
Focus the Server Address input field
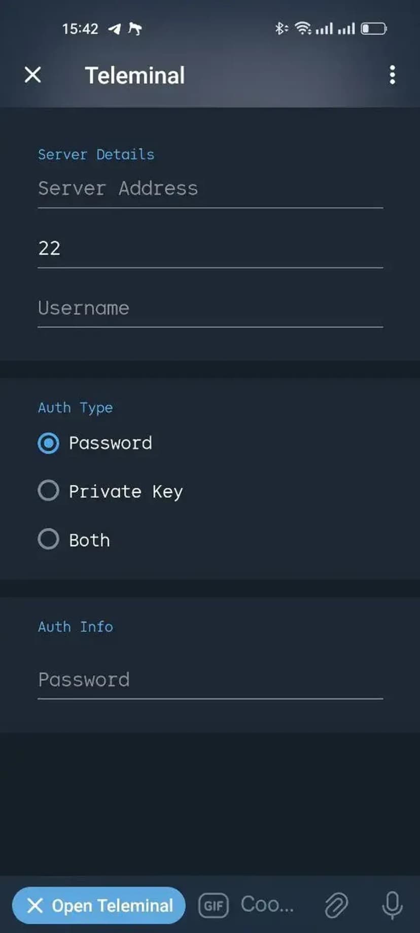210,189
